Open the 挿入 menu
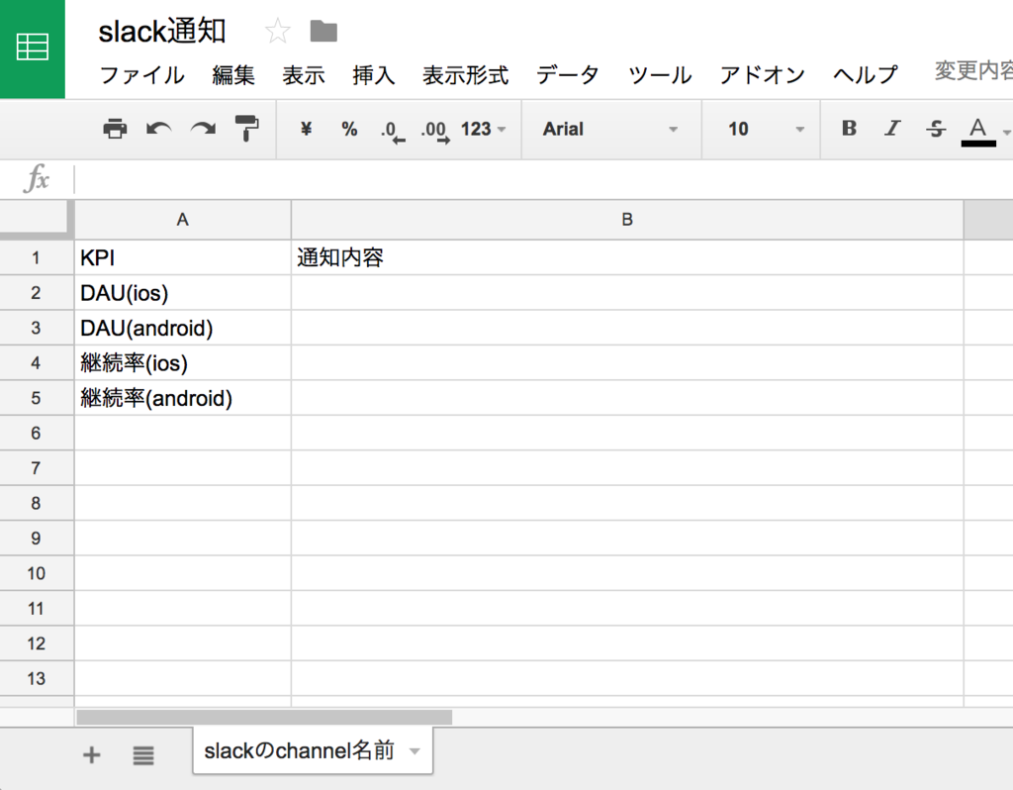1013x790 pixels. 373,75
